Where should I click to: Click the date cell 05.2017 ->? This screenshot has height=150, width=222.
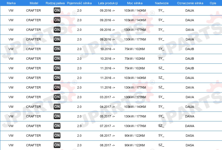107,116
